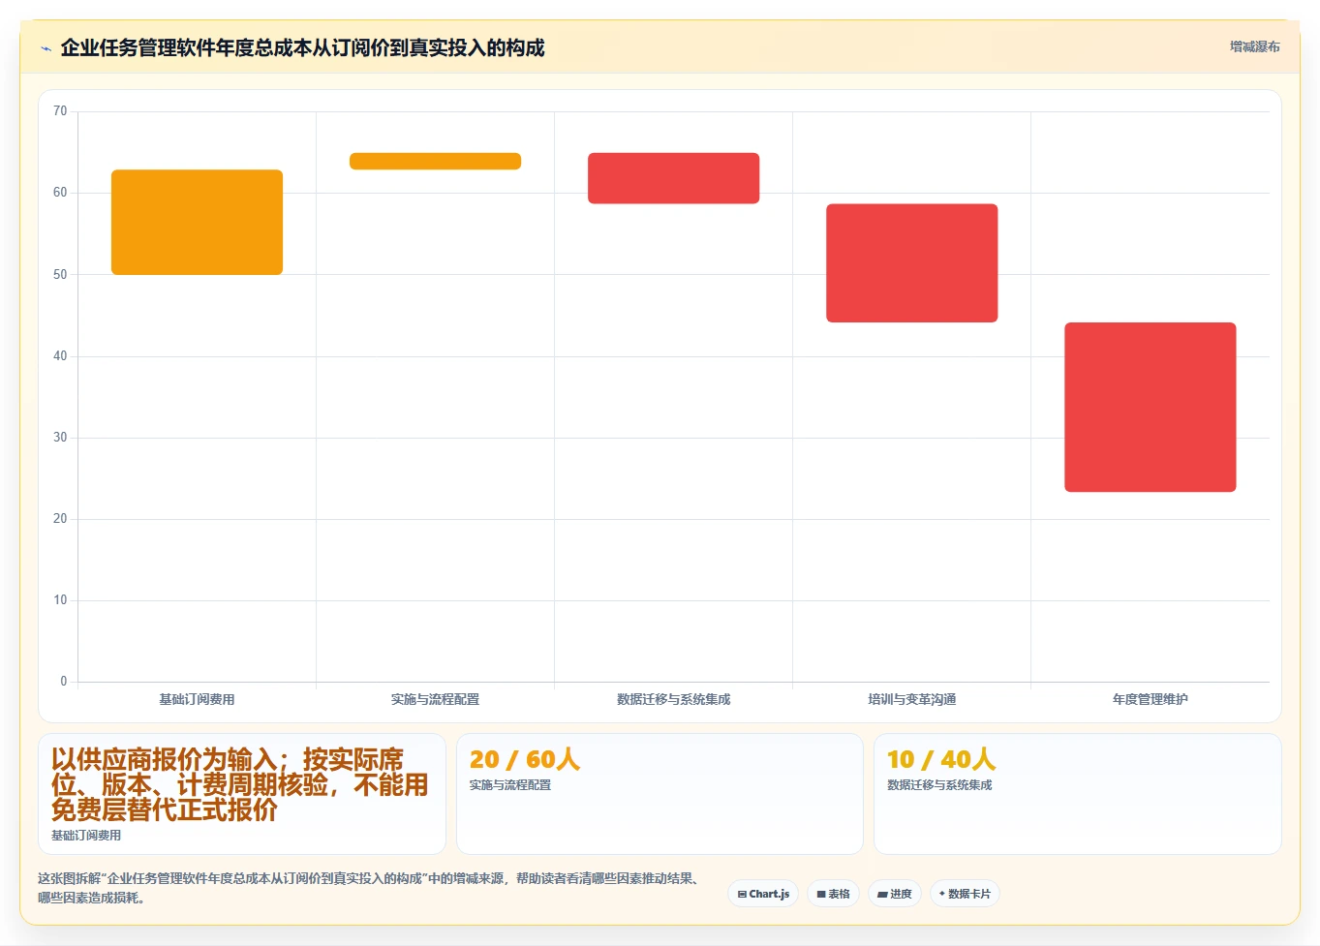This screenshot has height=946, width=1320.
Task: Click the 40 value on the y-axis
Action: click(x=60, y=355)
